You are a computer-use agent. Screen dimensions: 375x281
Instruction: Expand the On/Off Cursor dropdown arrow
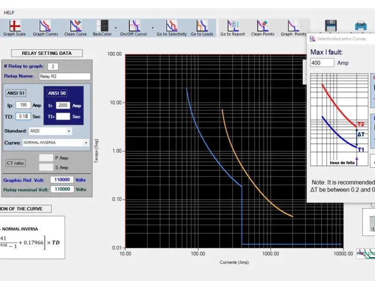(x=153, y=28)
